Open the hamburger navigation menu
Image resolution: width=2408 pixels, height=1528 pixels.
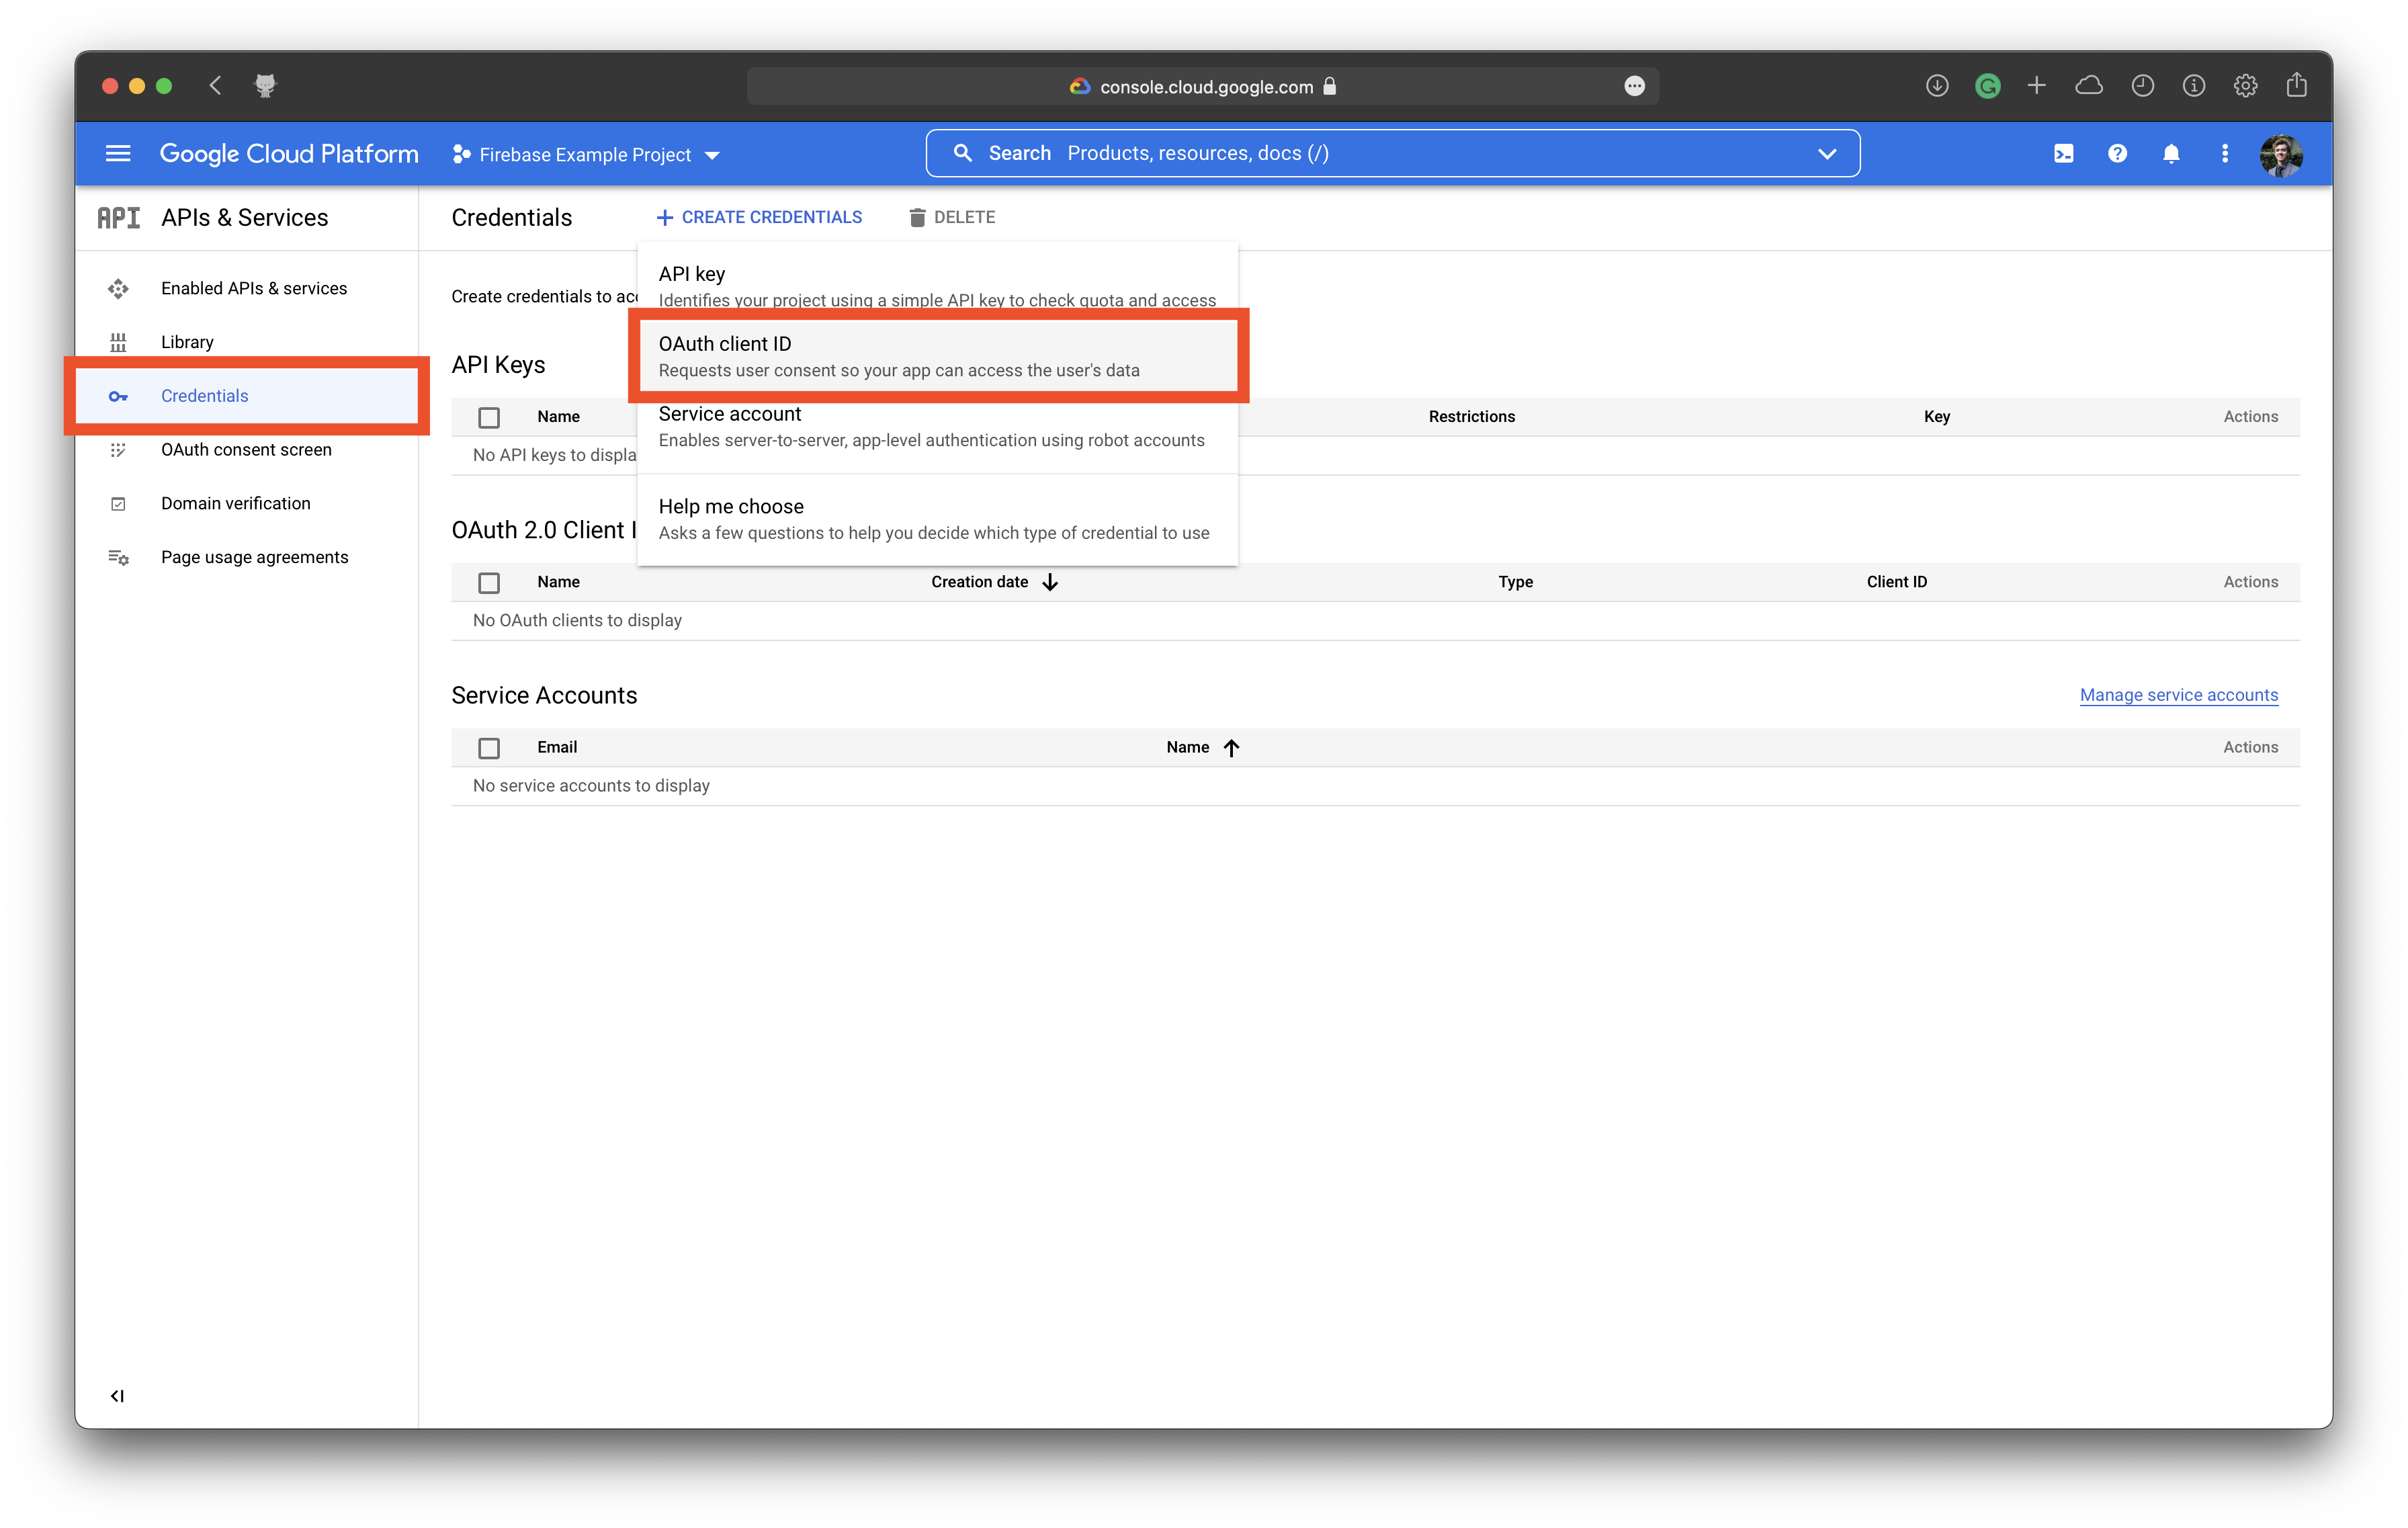coord(118,153)
